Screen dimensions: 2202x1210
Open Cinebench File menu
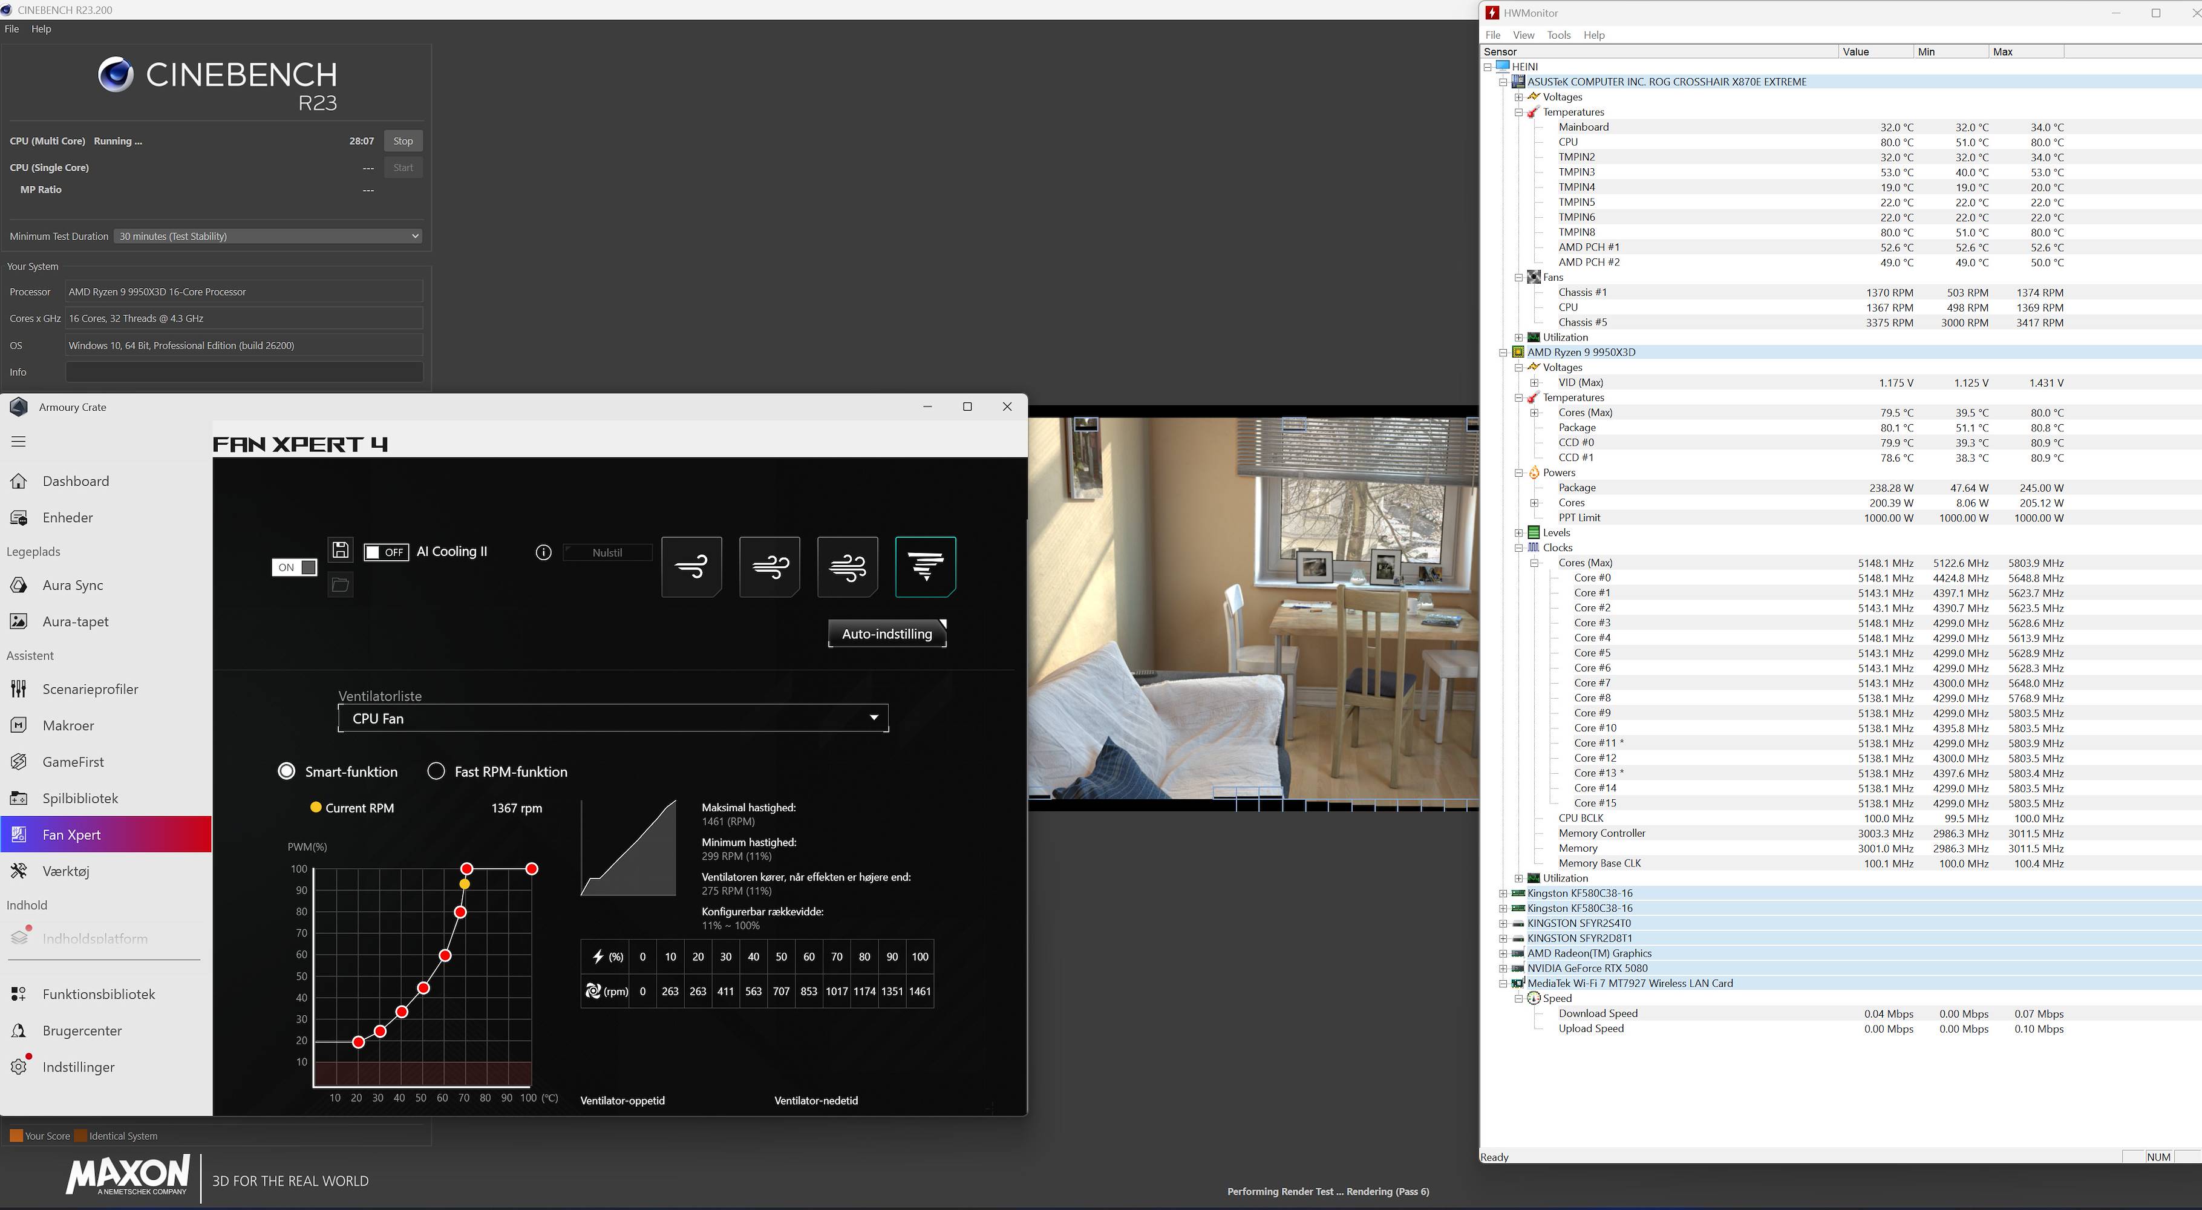click(x=12, y=29)
